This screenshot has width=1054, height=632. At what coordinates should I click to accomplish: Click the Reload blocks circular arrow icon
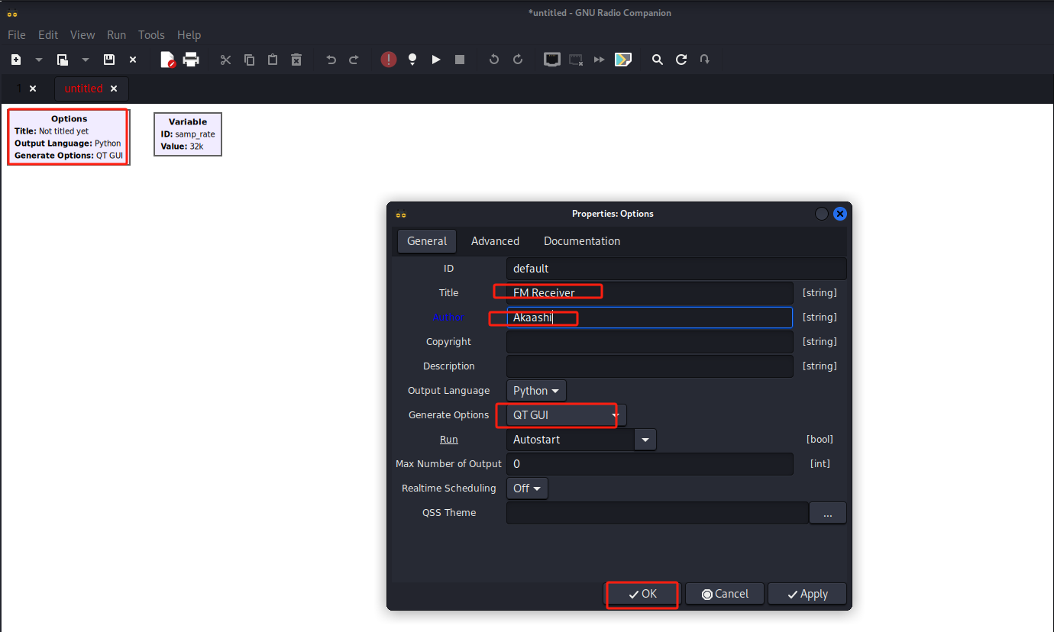click(x=681, y=60)
